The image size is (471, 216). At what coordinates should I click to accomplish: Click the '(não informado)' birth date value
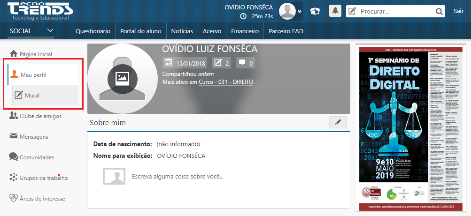(178, 144)
